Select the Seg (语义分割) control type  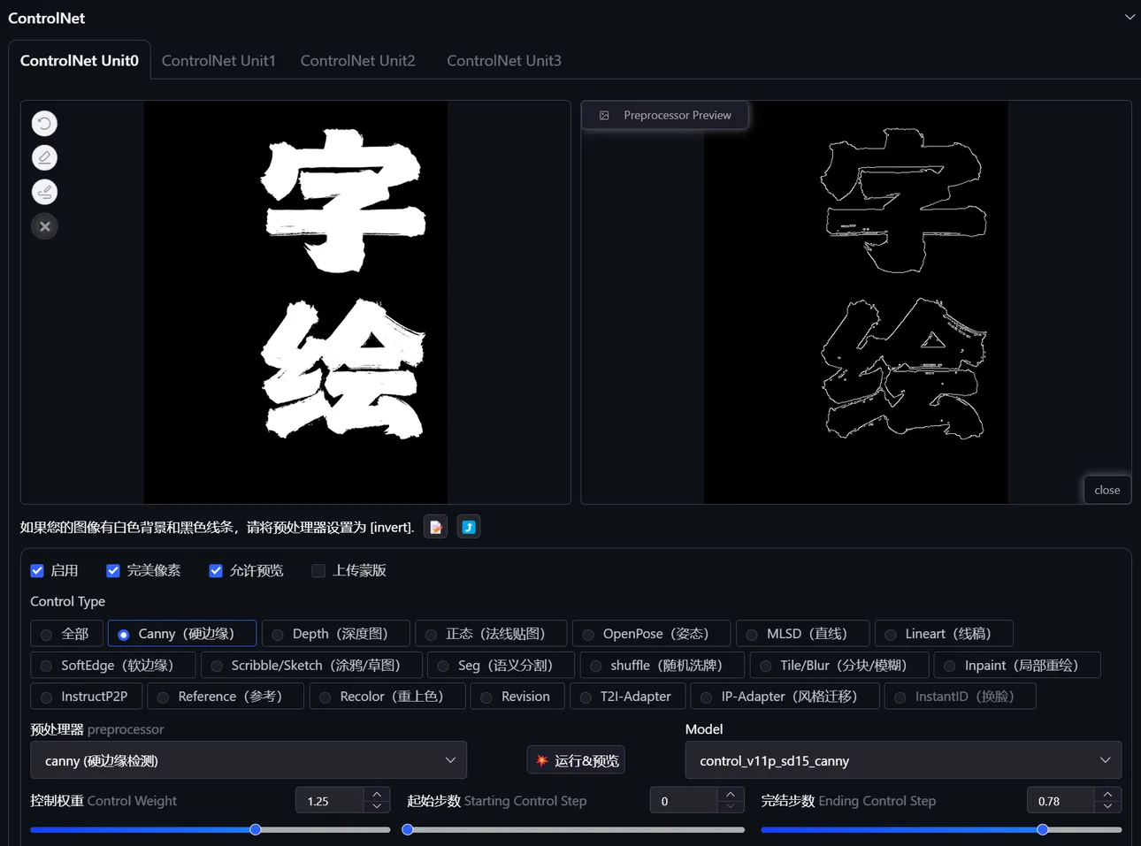point(501,666)
